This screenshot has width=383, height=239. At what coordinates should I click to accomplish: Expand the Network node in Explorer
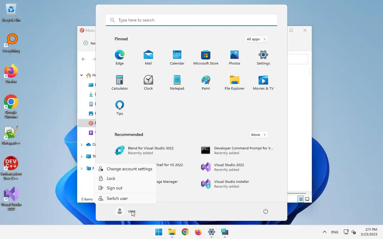point(81,168)
